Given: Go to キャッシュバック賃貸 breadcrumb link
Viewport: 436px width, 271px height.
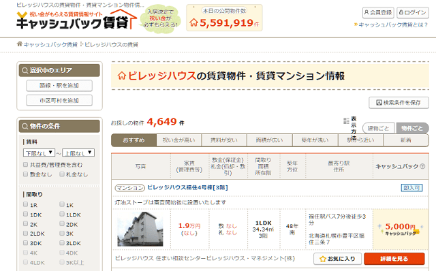Looking at the screenshot, I should point(50,44).
